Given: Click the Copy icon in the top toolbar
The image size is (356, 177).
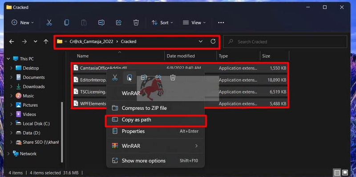Looking at the screenshot, I should click(66, 23).
